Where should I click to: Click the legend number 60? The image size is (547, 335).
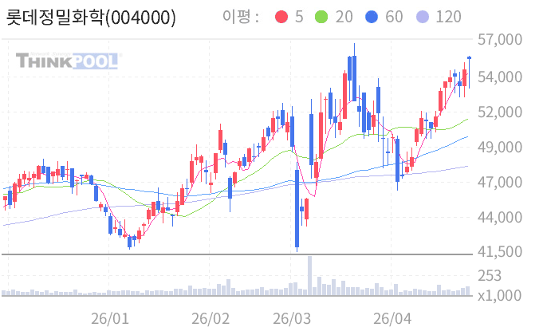(394, 17)
